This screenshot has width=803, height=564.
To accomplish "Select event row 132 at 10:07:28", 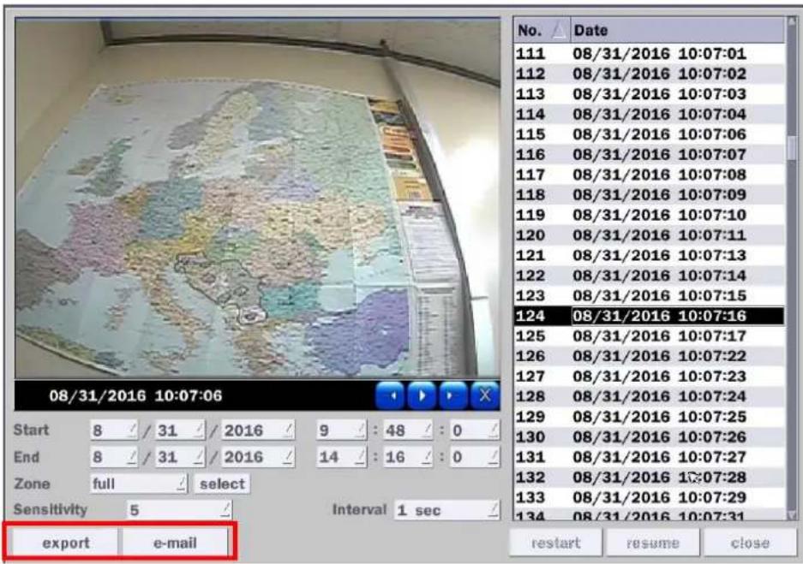I will point(650,477).
